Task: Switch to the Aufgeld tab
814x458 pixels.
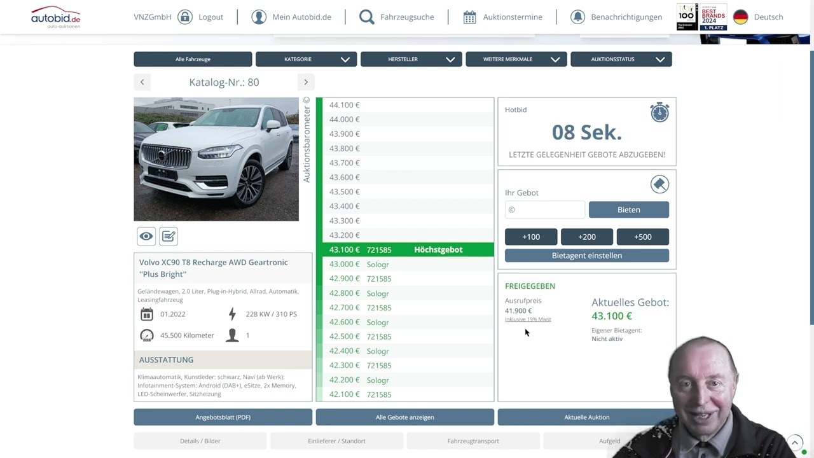Action: [609, 441]
